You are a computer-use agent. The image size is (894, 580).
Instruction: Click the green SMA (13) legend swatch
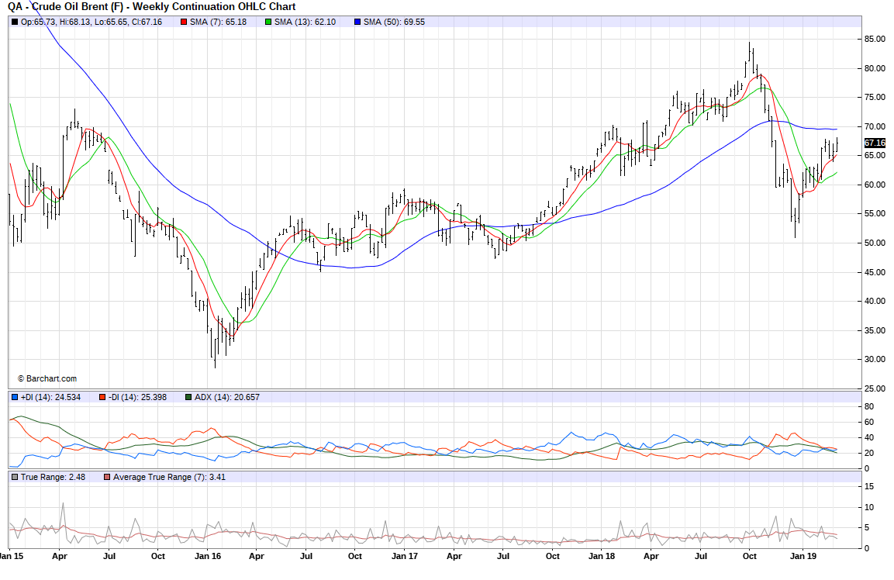[x=268, y=22]
